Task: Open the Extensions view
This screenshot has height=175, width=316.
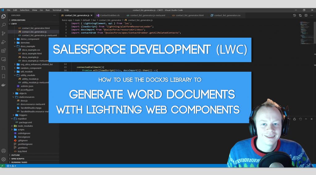Action: coord(3,51)
